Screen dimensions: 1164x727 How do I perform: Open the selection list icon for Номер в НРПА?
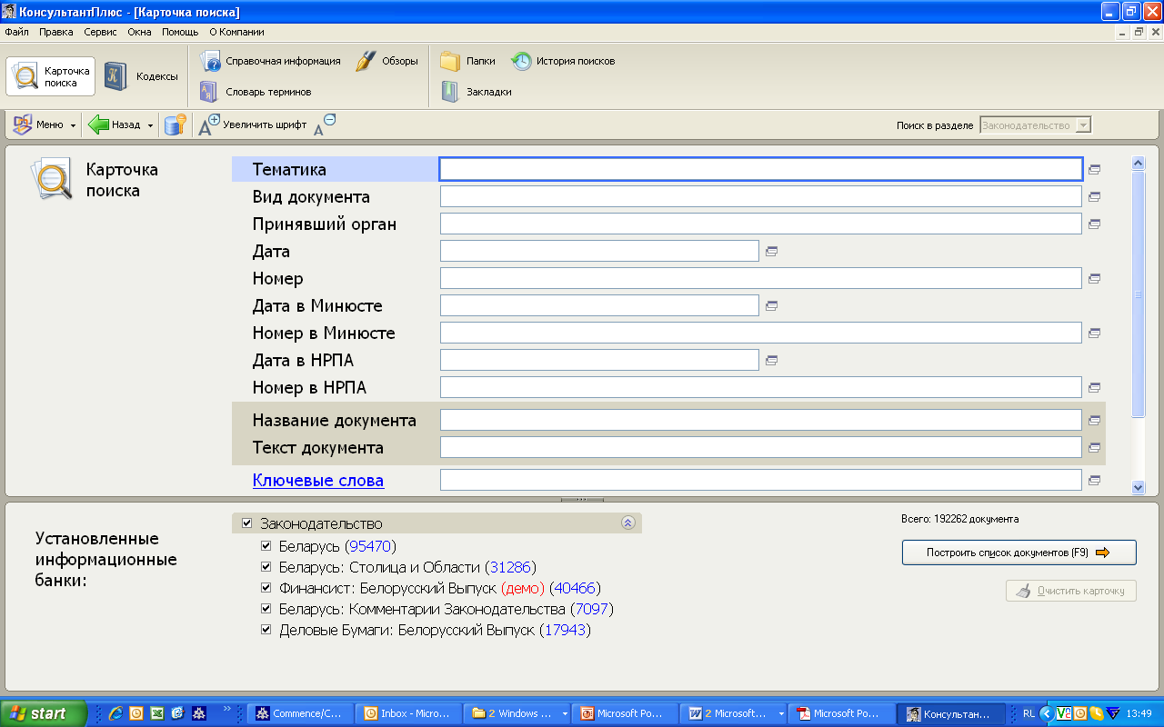[x=1095, y=387]
